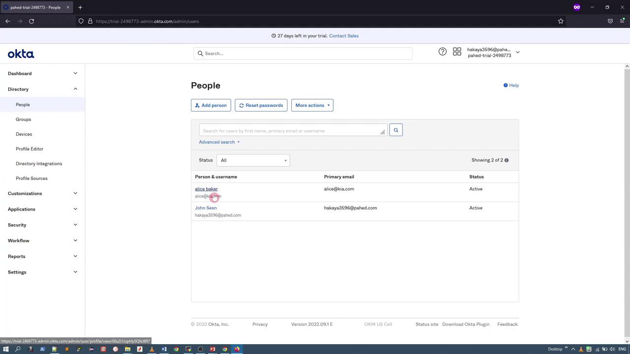Expand the More actions dropdown
The width and height of the screenshot is (630, 354).
[x=312, y=105]
